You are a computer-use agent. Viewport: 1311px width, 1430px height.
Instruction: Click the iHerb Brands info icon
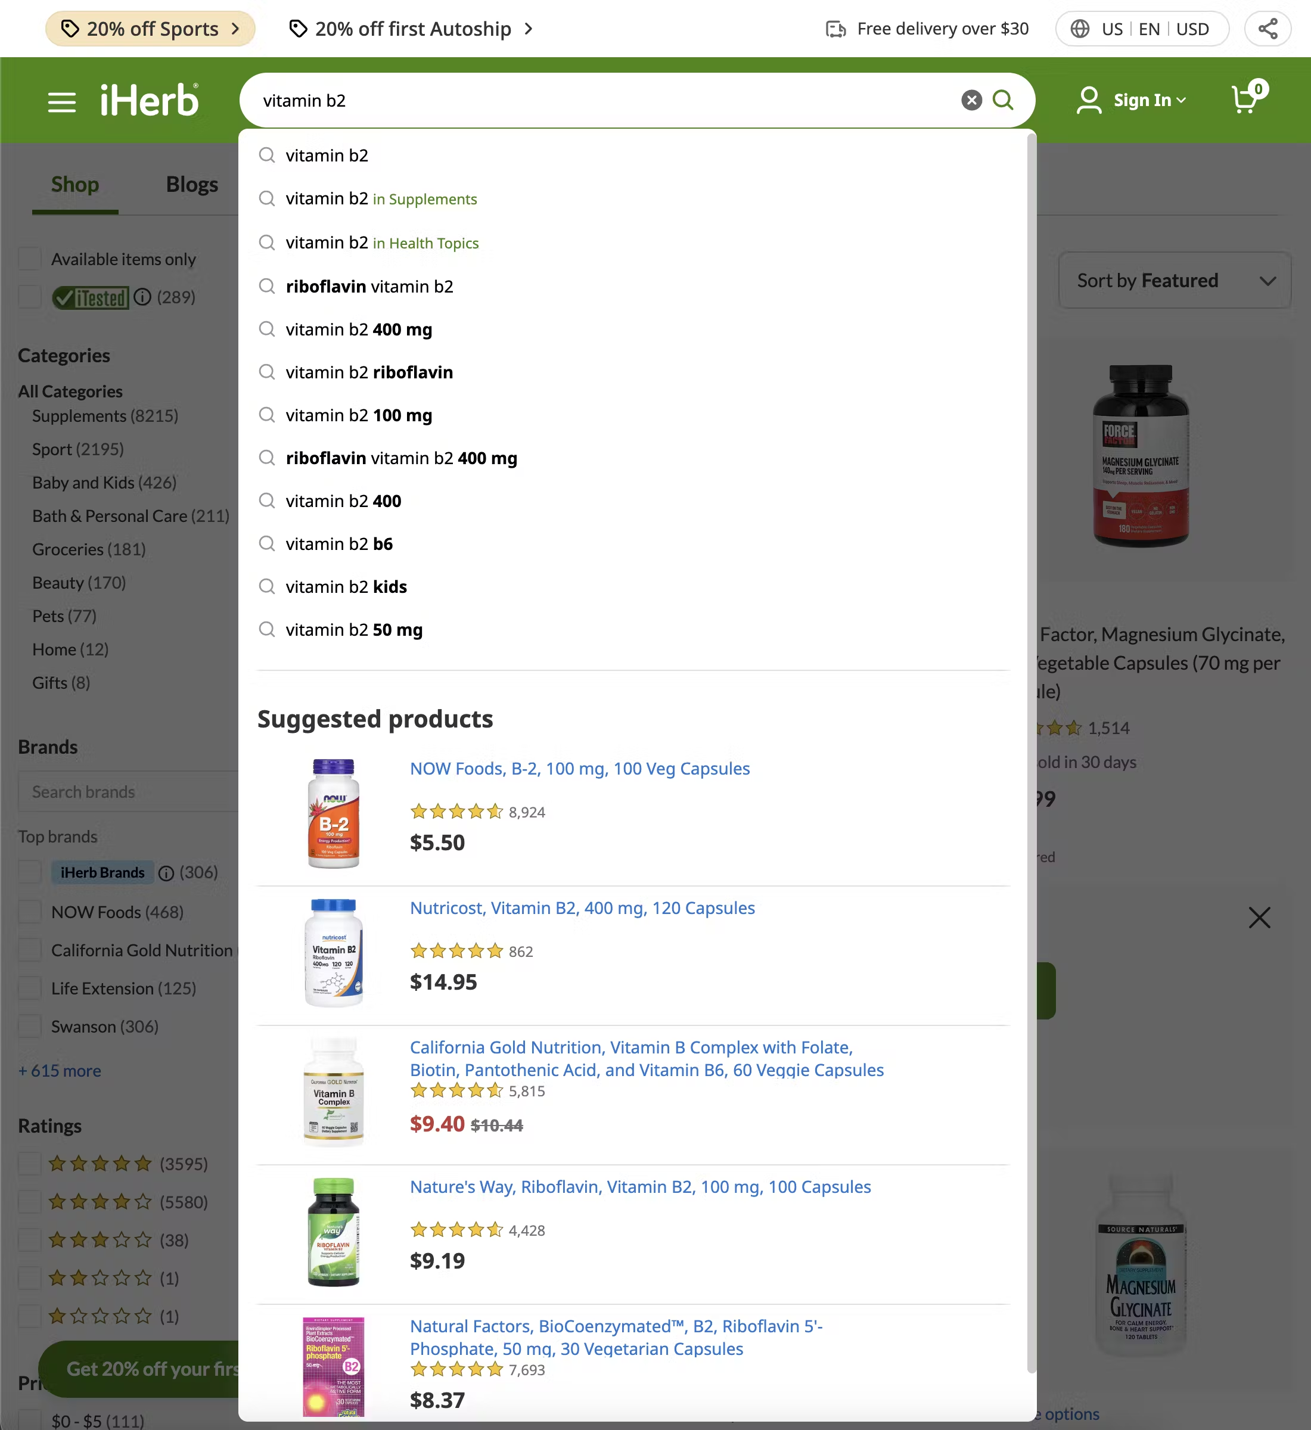[x=166, y=873]
